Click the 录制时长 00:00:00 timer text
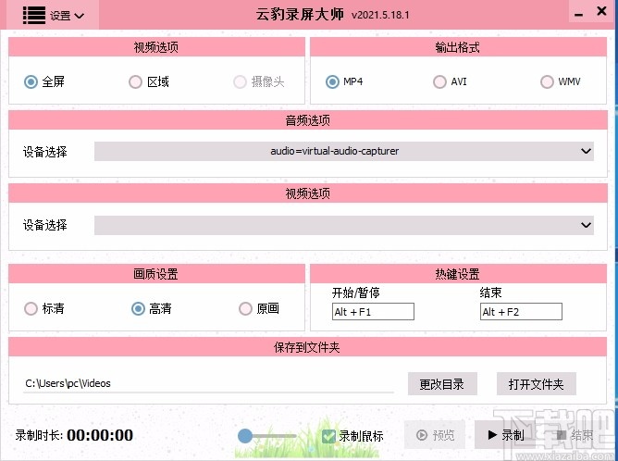Viewport: 618px width, 461px height. click(x=74, y=435)
